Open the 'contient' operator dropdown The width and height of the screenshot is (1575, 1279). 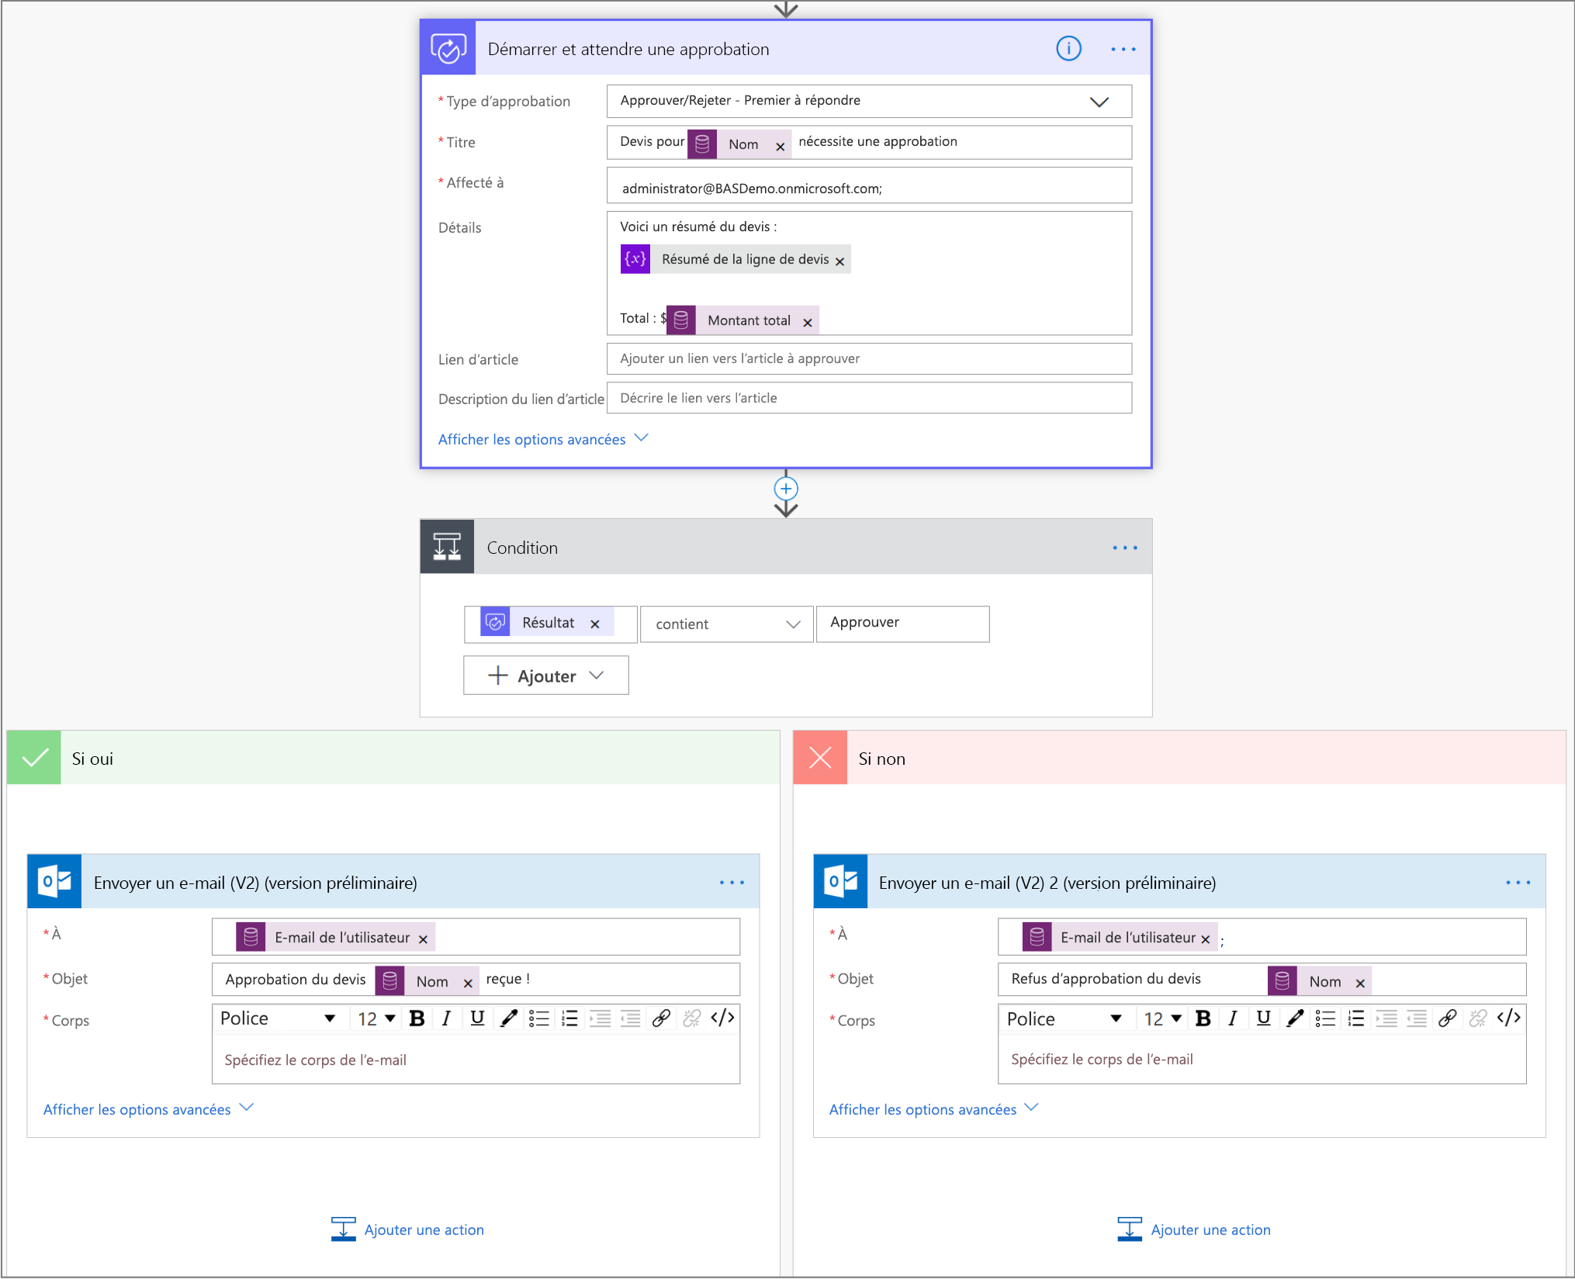726,624
